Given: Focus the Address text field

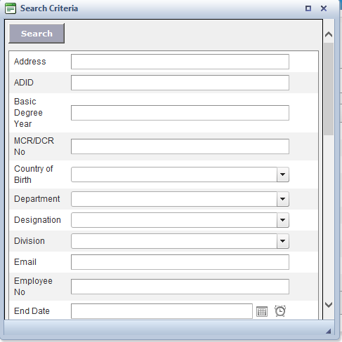Looking at the screenshot, I should coord(180,62).
